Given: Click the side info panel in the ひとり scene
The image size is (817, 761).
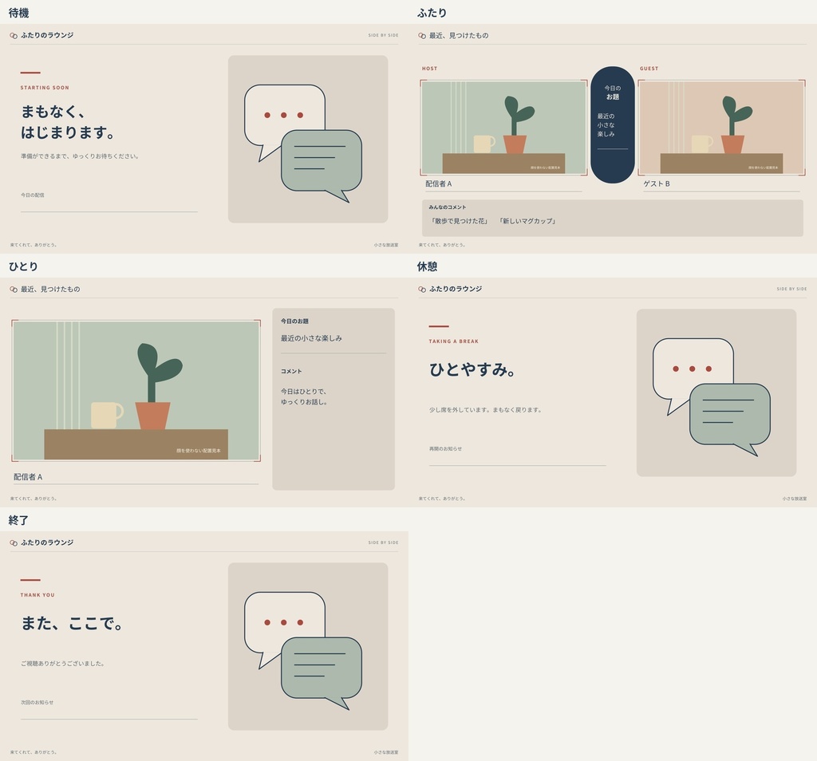Looking at the screenshot, I should pos(334,399).
